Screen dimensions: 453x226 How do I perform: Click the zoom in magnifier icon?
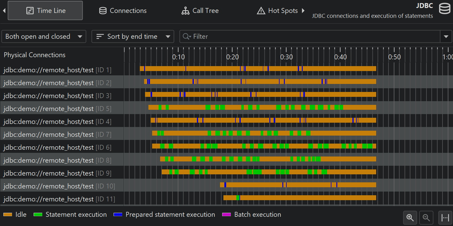(x=410, y=218)
